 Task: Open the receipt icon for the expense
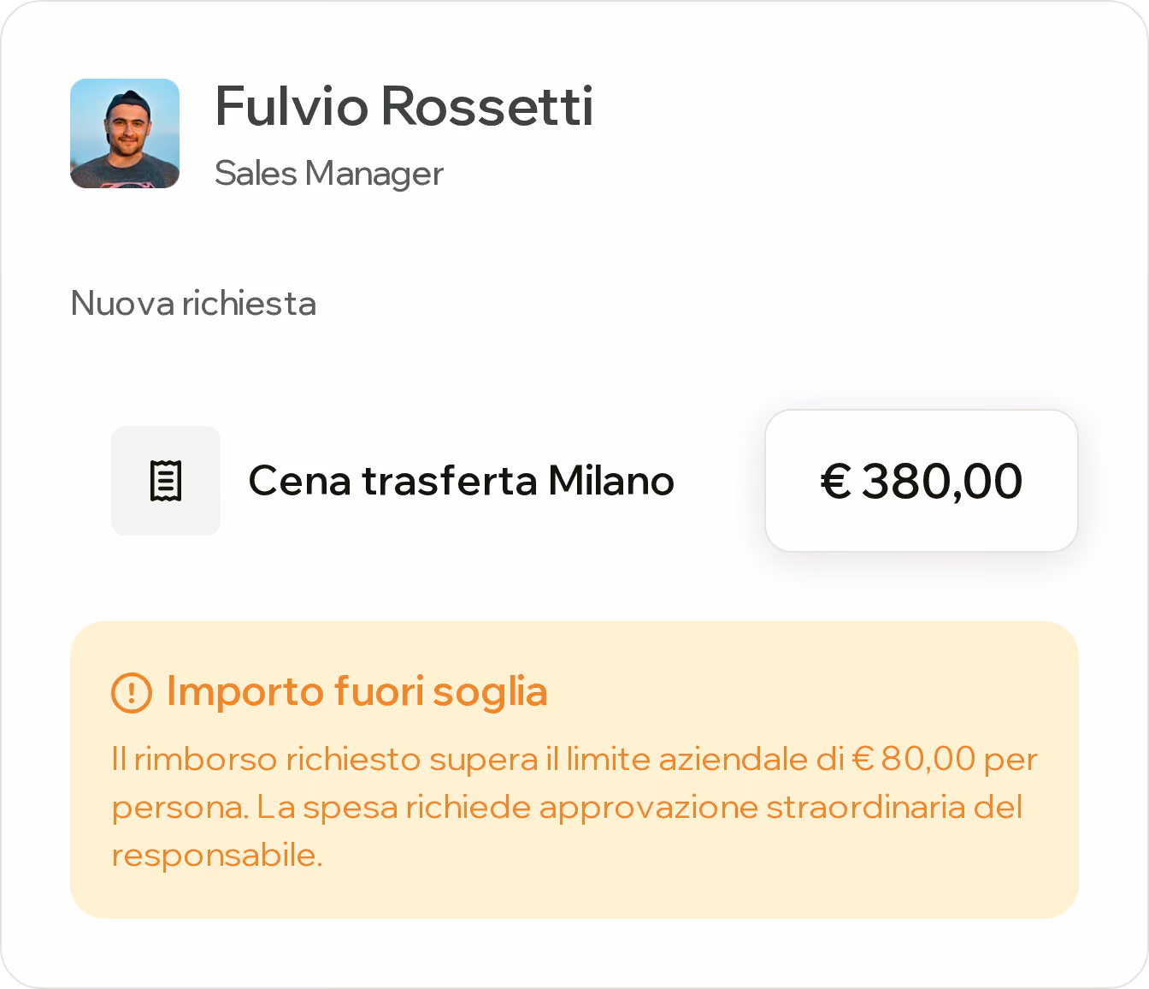(x=166, y=481)
